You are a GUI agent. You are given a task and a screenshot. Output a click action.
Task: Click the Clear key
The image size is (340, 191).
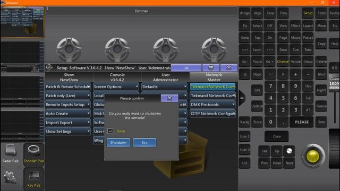277,136
